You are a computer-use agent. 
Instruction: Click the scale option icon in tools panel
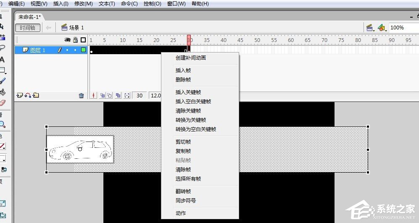tap(3, 204)
